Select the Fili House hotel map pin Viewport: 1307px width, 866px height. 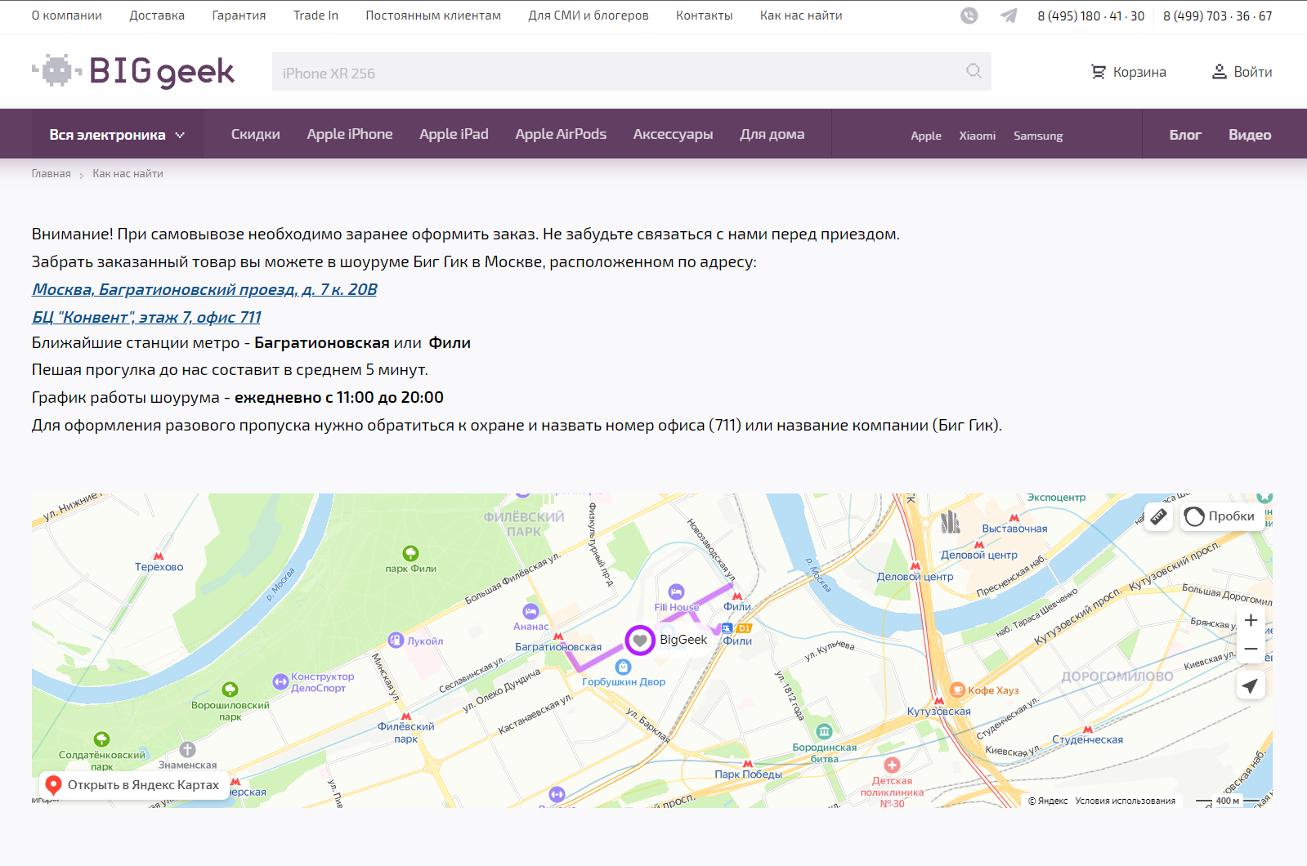676,591
